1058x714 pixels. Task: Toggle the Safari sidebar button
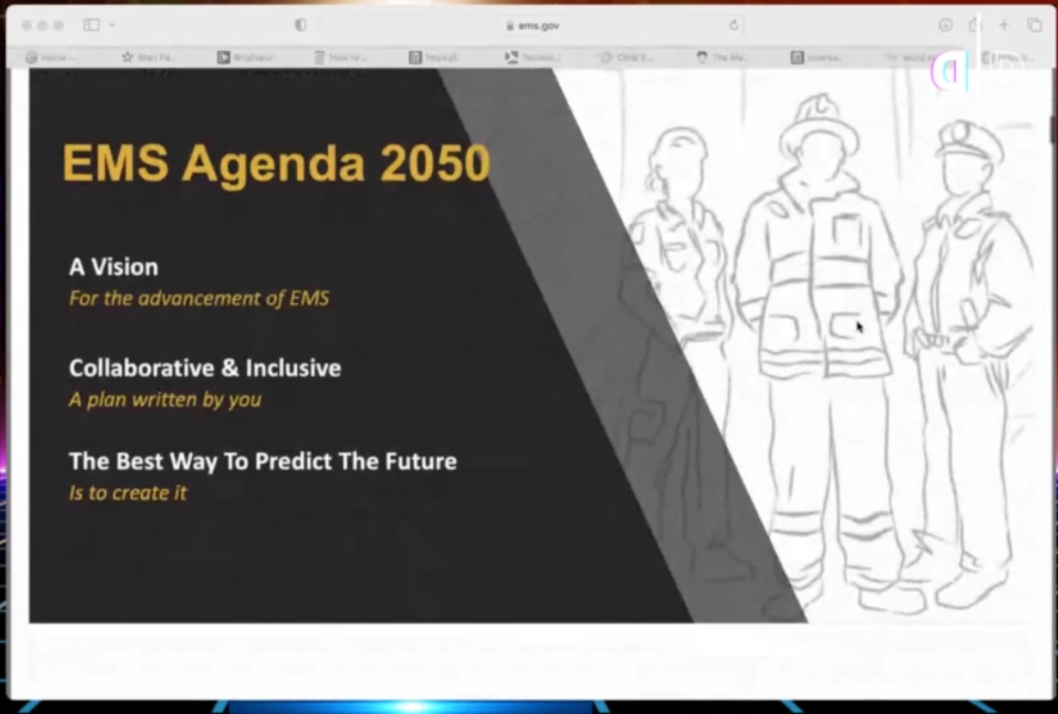(91, 25)
